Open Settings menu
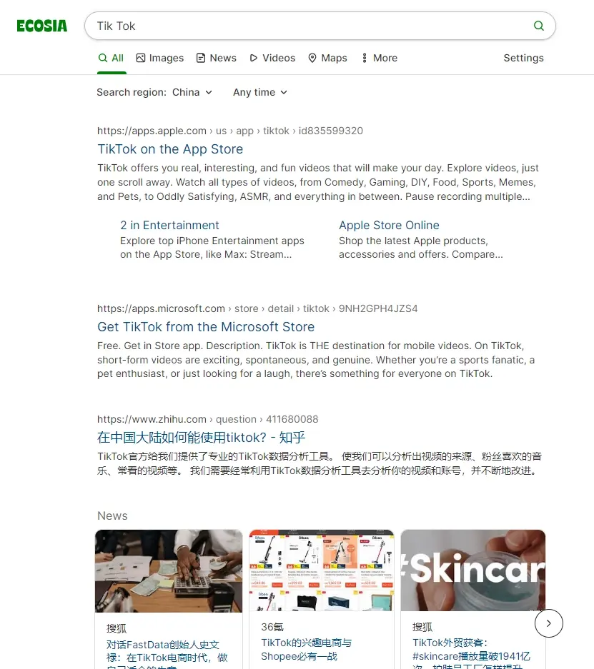Screen dimensions: 594x669 (x=523, y=58)
